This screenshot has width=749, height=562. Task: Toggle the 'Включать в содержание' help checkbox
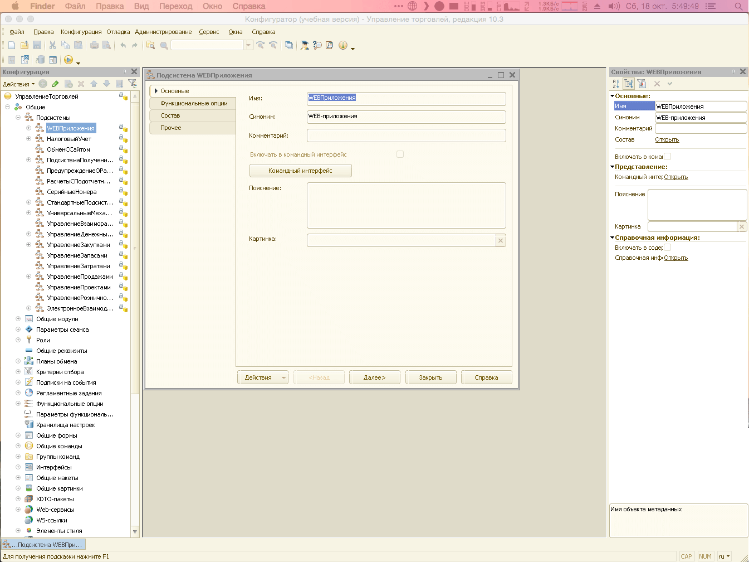click(667, 248)
